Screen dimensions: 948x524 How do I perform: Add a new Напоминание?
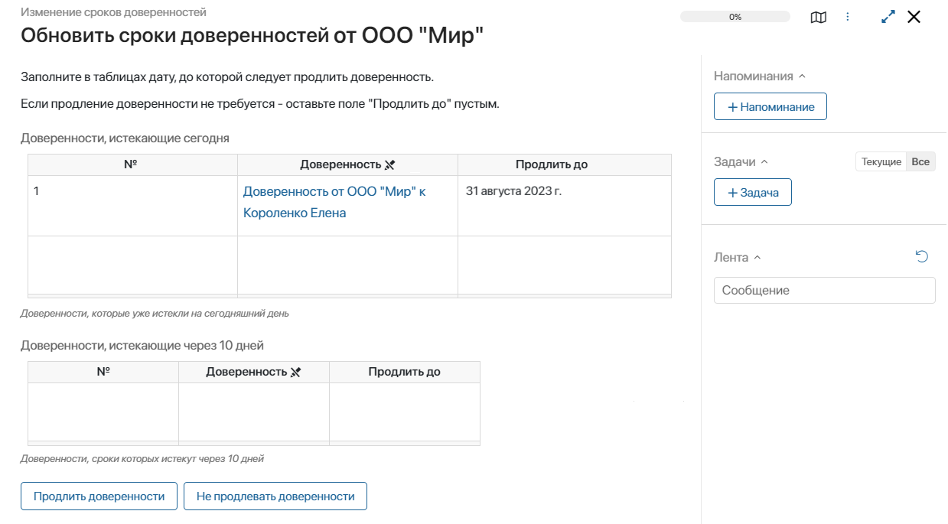point(770,107)
